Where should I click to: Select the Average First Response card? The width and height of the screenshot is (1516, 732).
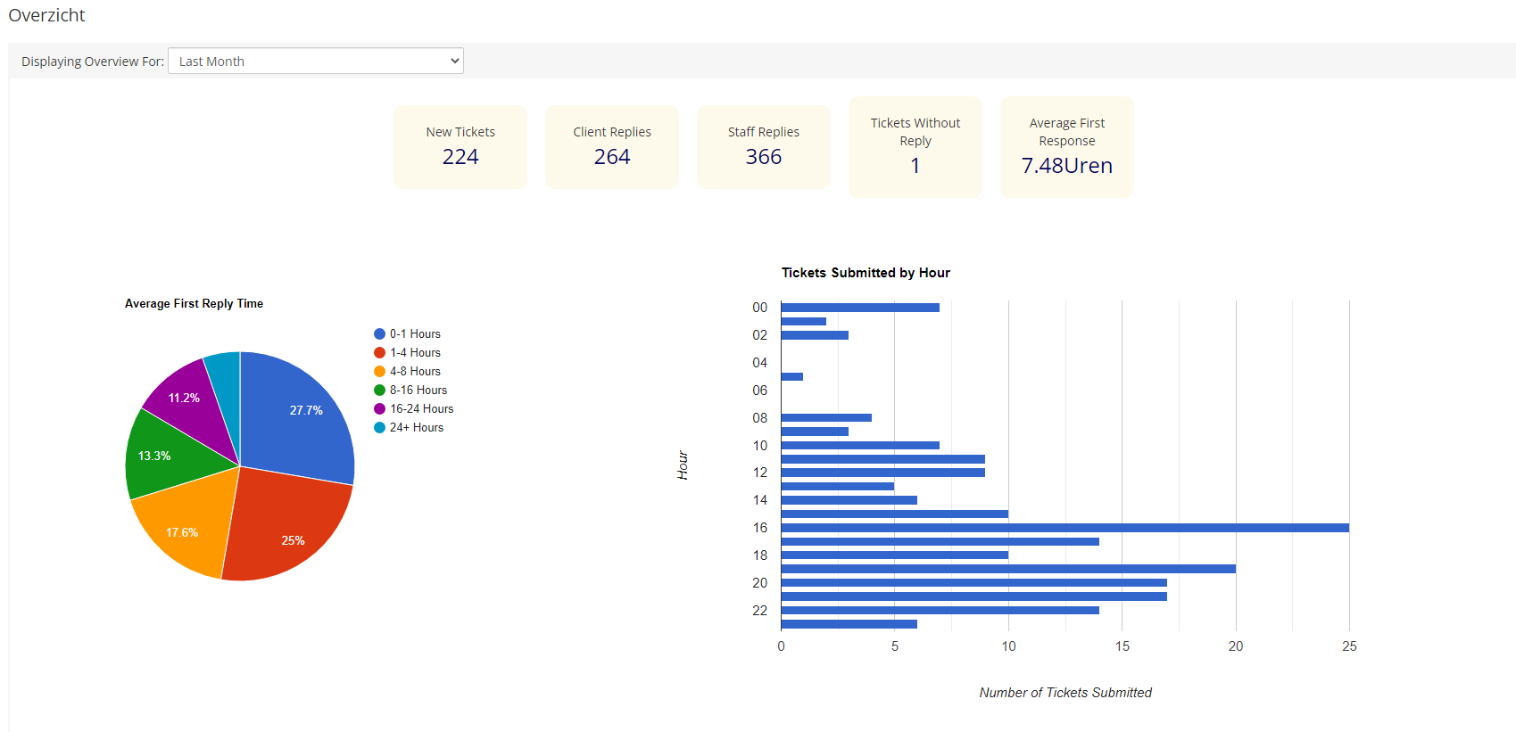(1067, 147)
